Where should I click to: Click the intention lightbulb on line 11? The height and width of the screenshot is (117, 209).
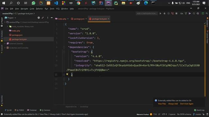coord(67,74)
